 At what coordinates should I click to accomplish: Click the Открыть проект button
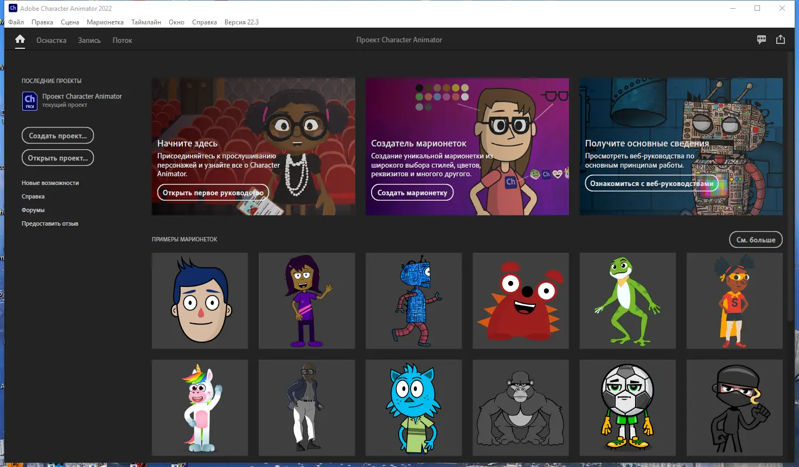(x=57, y=157)
